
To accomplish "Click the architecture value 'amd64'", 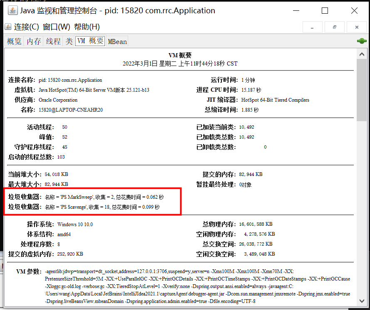I will tap(64, 234).
